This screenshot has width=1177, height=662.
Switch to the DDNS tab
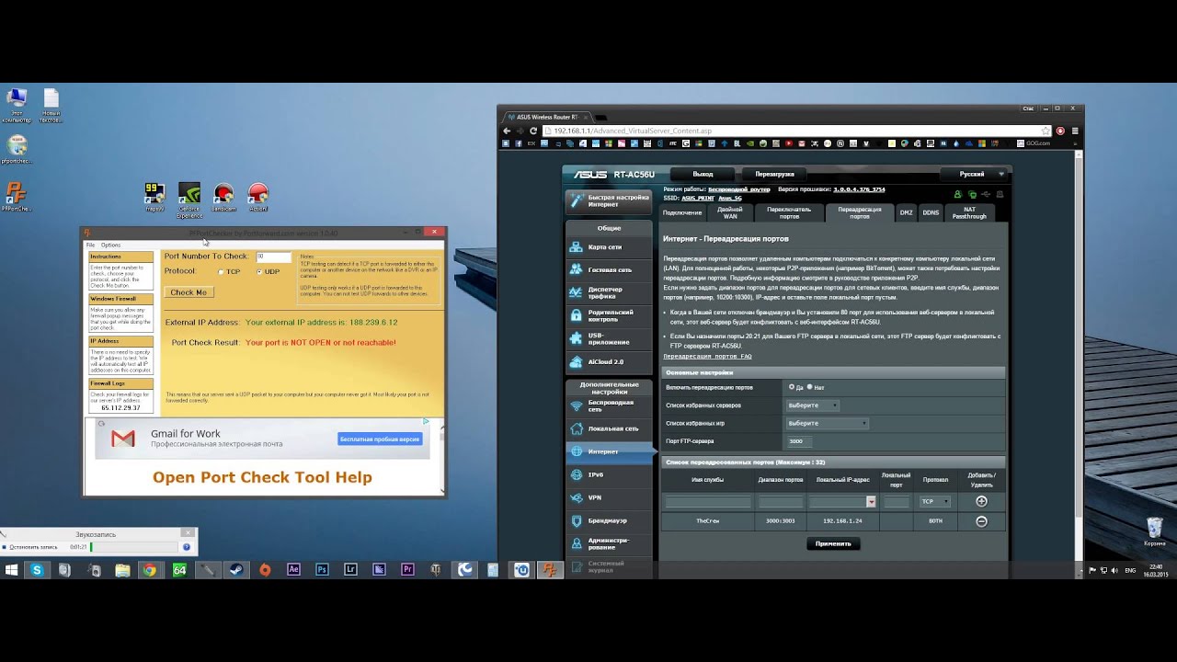click(931, 212)
